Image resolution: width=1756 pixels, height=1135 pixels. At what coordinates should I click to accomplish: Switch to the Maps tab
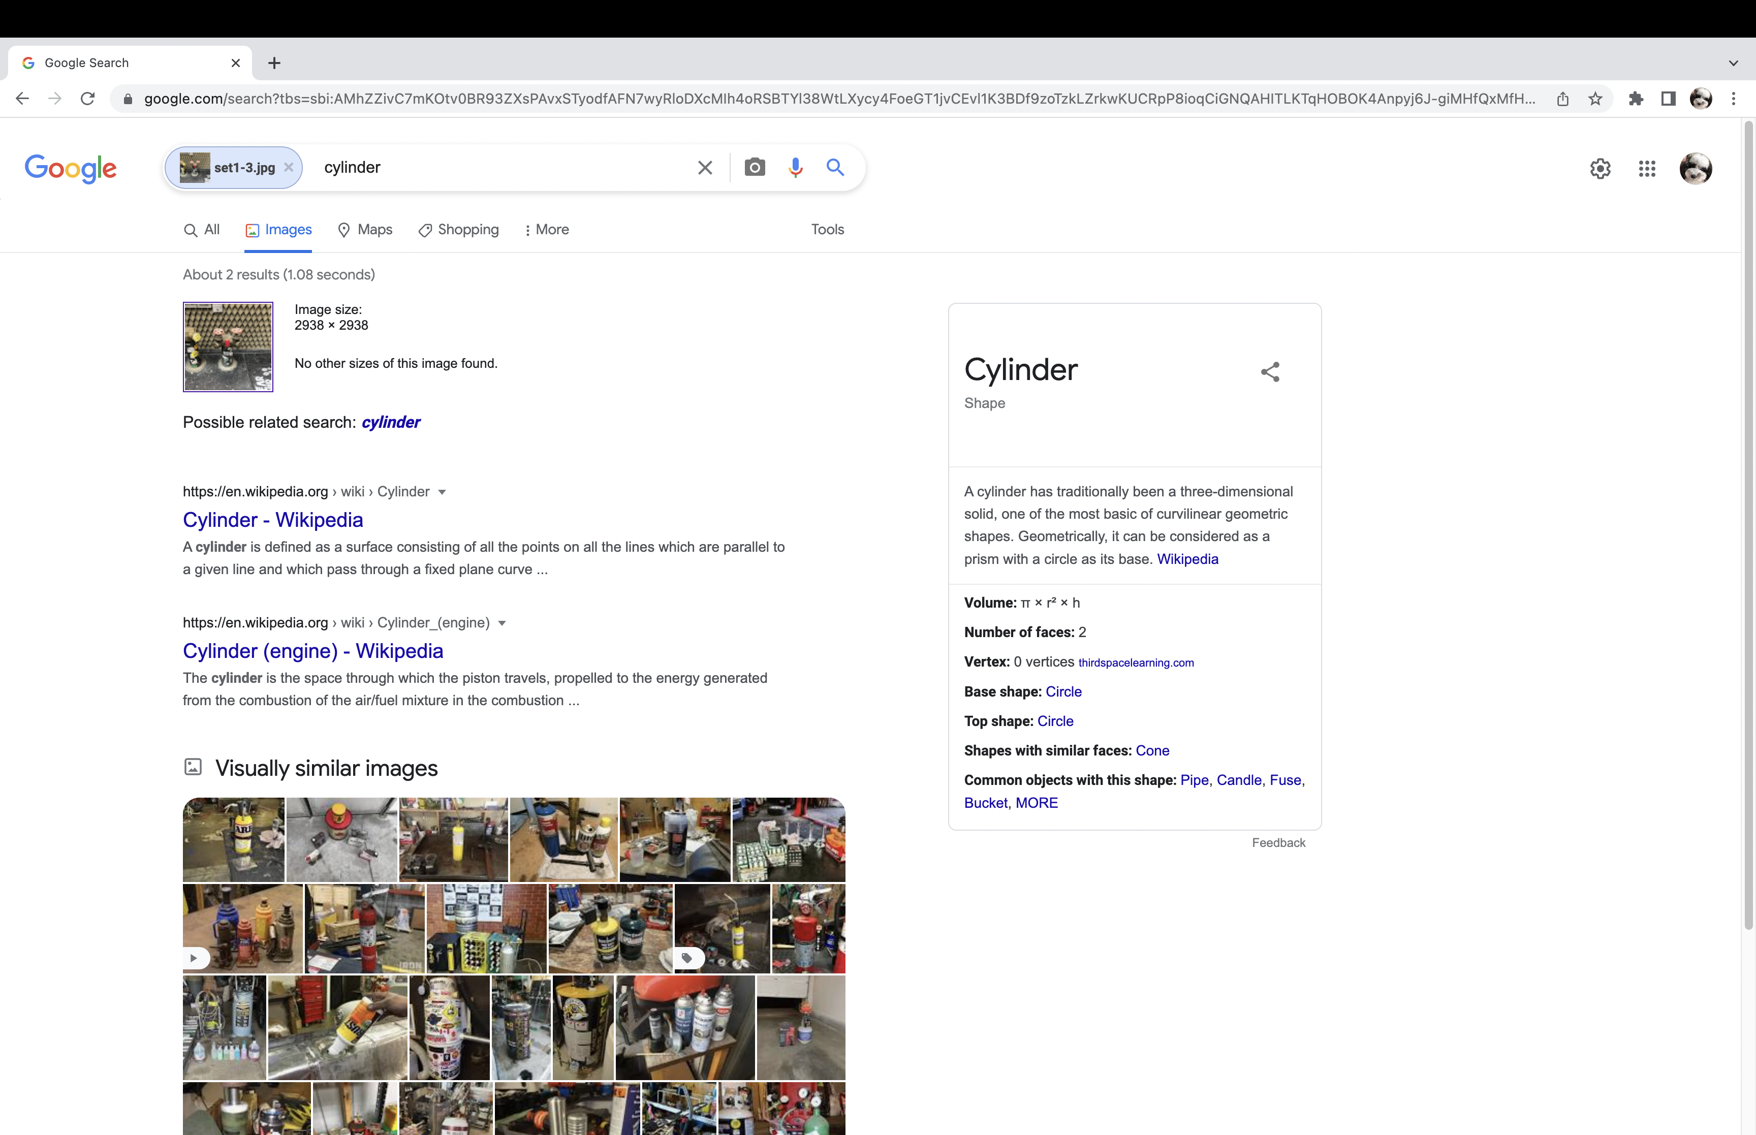tap(365, 230)
